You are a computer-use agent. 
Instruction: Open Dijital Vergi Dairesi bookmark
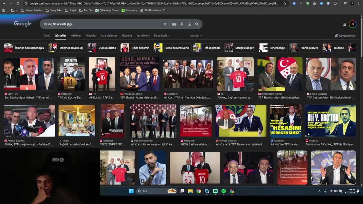[x=107, y=10]
